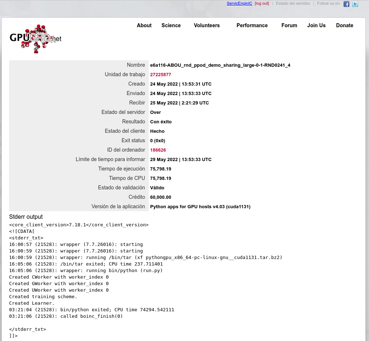The image size is (369, 341).
Task: Select the Enviado date ending 13:53:33 UTC
Action: (x=181, y=94)
